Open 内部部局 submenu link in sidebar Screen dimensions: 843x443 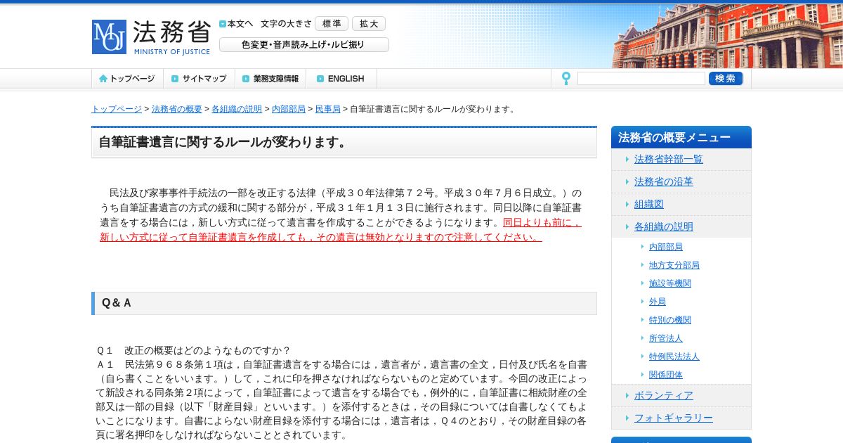[666, 247]
